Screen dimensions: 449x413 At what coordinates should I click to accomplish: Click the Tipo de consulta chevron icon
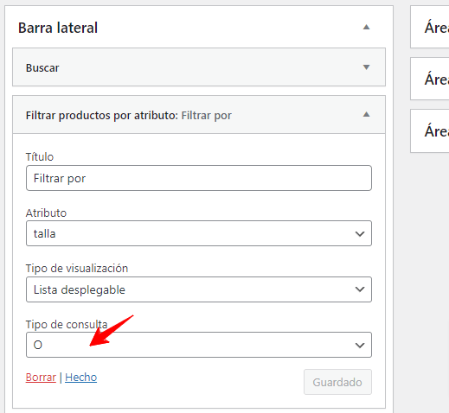click(x=360, y=345)
